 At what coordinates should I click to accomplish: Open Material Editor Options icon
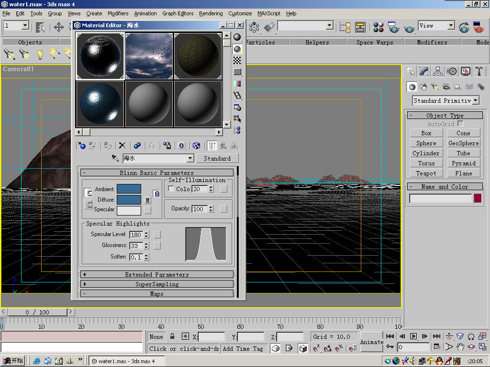(x=237, y=108)
